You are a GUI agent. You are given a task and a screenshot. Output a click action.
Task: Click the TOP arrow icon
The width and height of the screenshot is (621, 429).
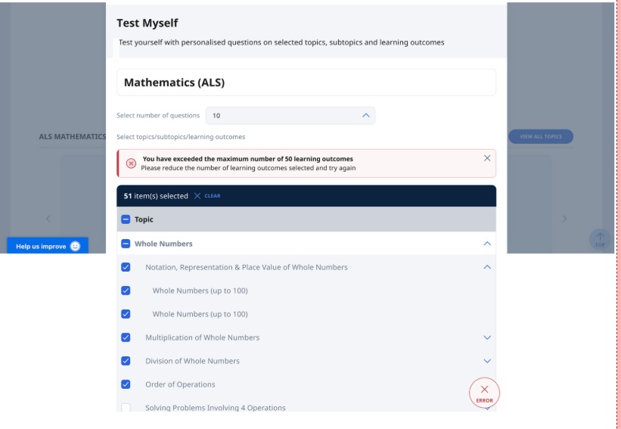click(599, 239)
